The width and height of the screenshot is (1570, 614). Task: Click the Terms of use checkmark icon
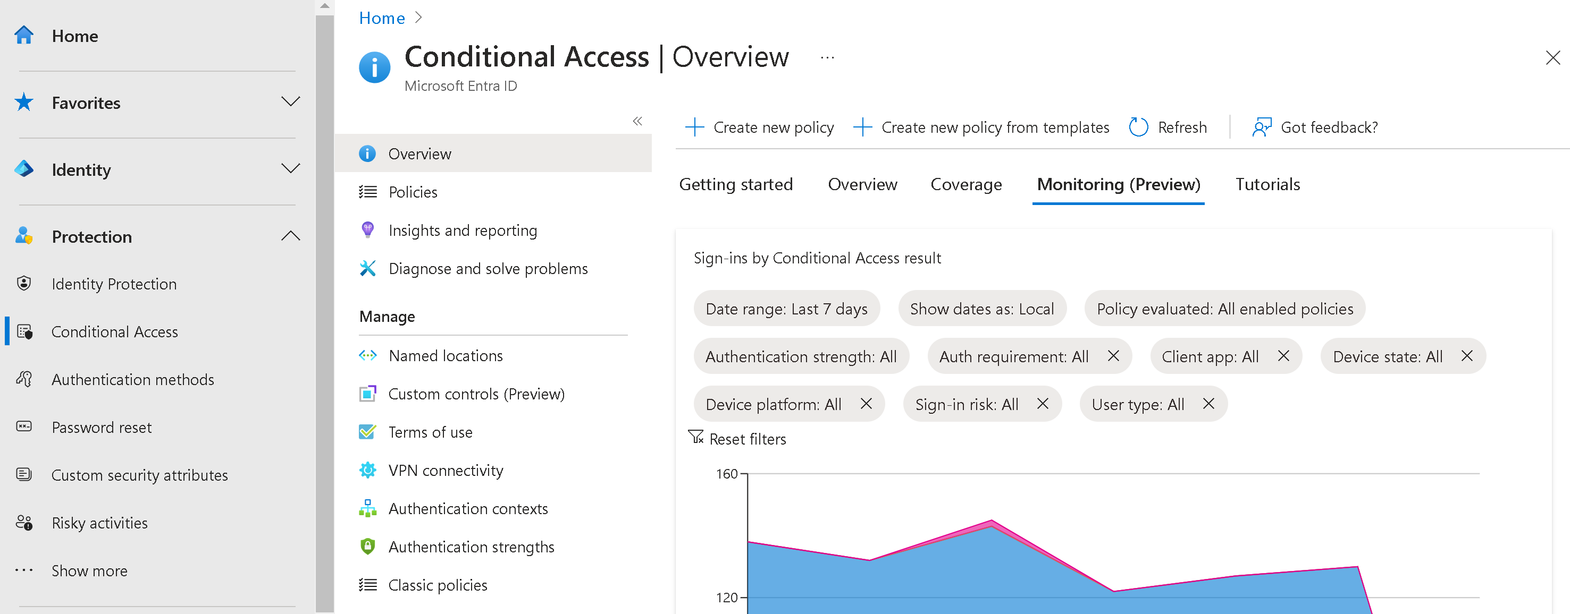pyautogui.click(x=367, y=432)
